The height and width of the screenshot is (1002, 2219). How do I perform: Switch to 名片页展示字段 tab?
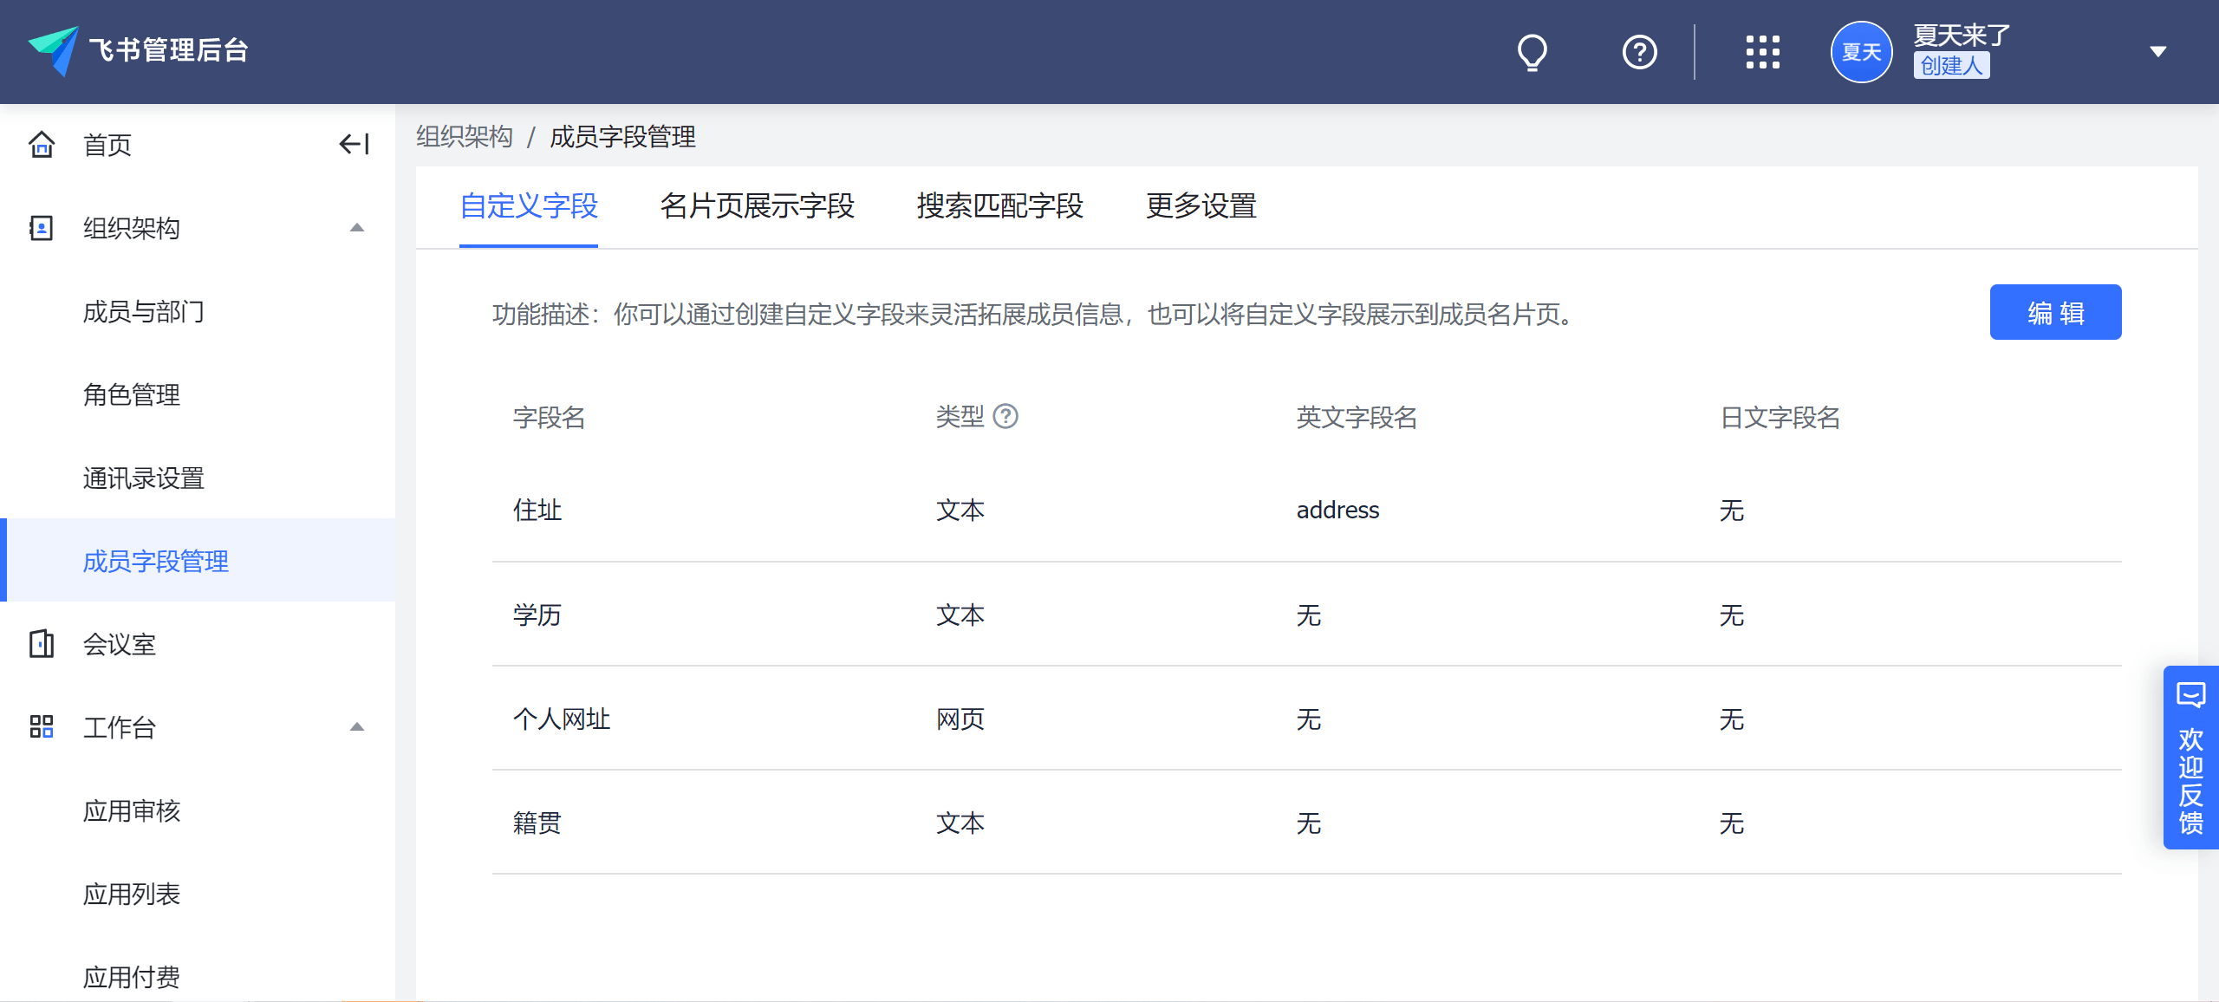point(757,206)
